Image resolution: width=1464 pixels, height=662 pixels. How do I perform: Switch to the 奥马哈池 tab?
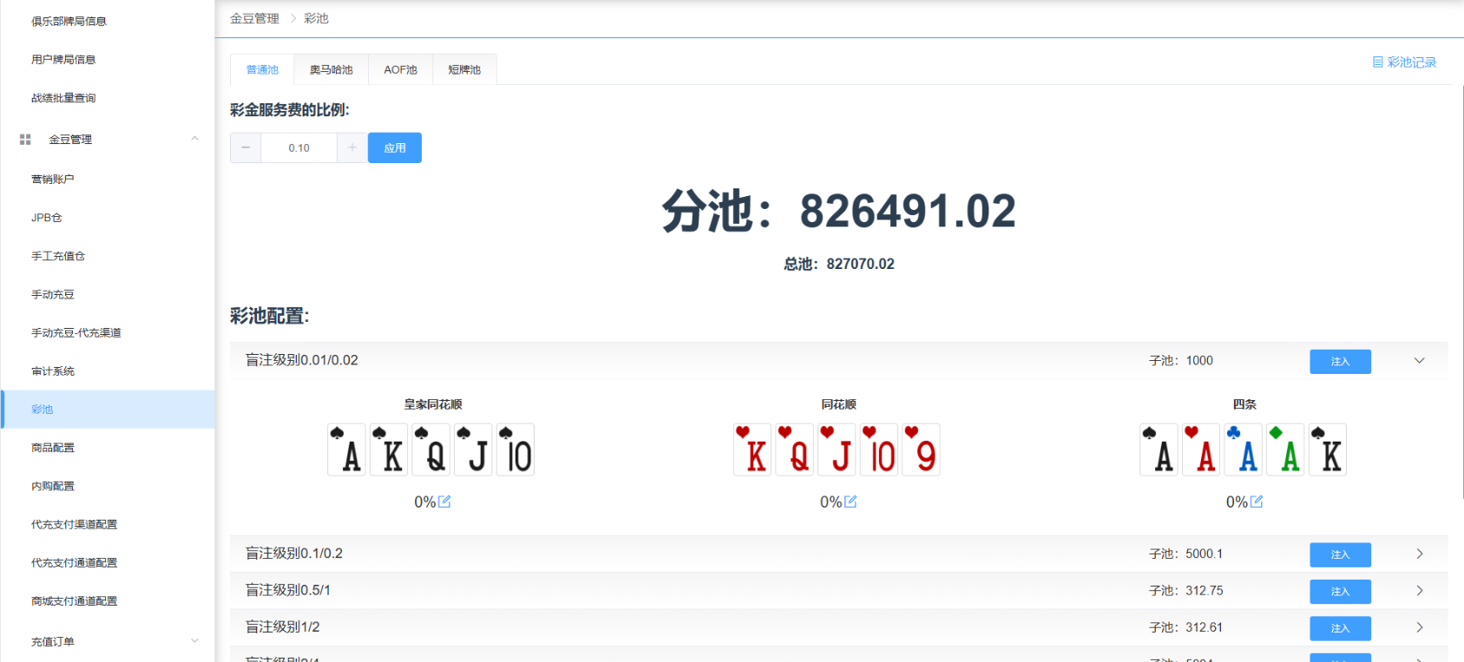pos(331,69)
